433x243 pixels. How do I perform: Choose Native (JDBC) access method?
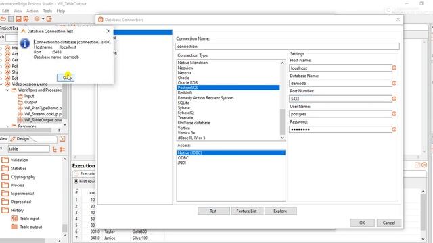pyautogui.click(x=231, y=153)
